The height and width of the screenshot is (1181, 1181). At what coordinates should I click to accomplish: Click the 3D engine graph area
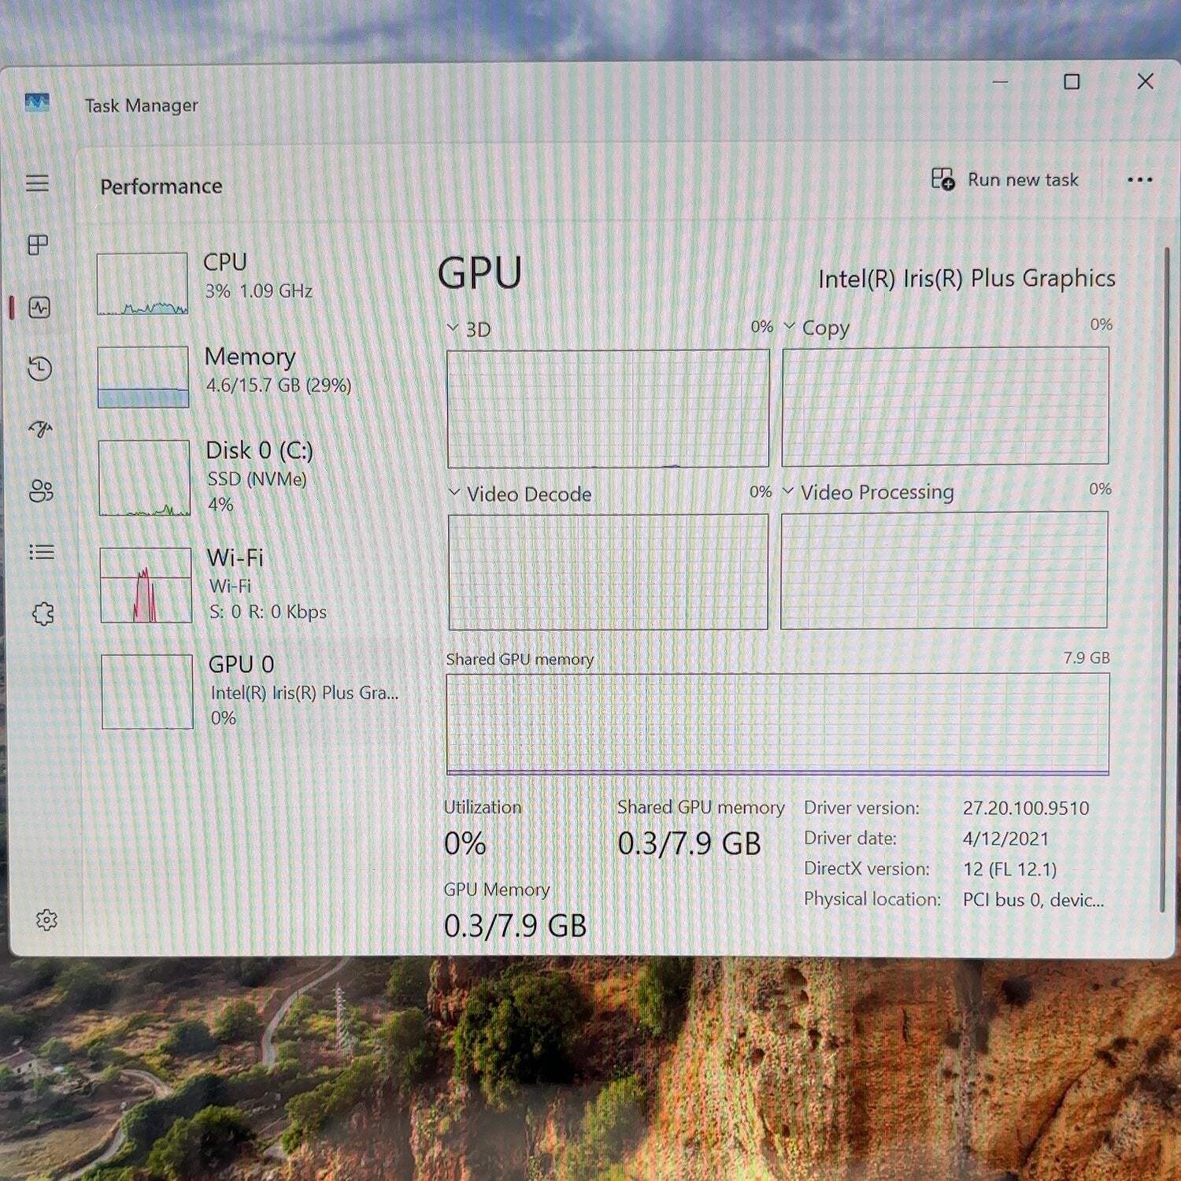coord(608,409)
